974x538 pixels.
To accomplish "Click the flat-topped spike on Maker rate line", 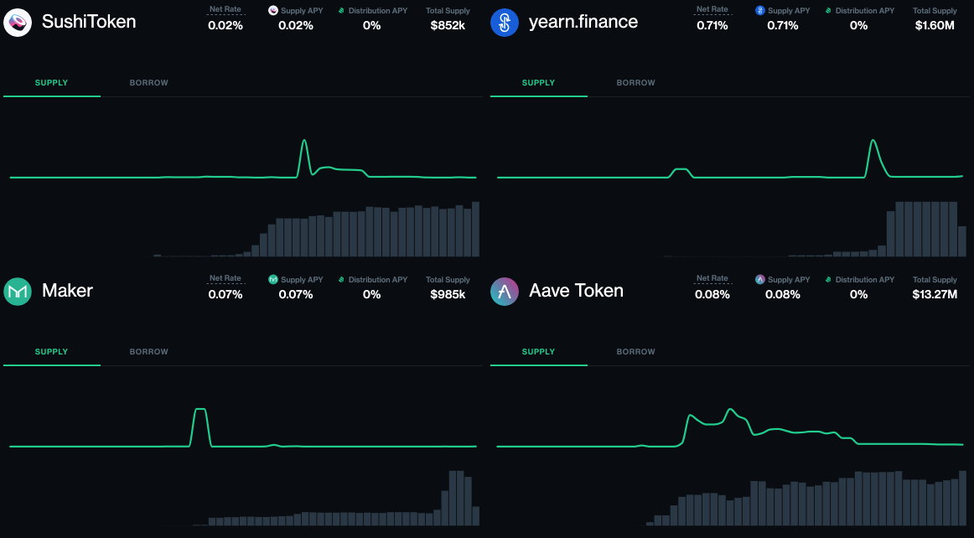I will tap(200, 410).
